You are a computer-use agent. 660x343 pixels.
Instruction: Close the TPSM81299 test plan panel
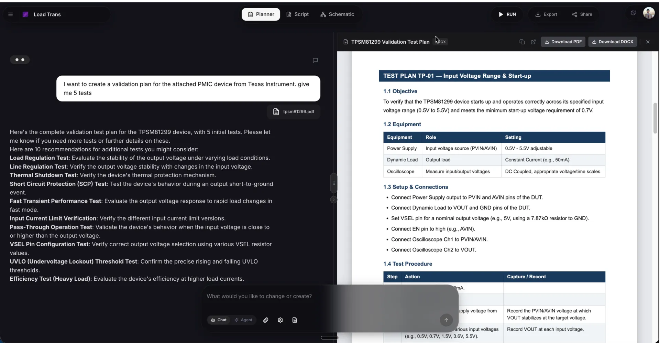point(648,42)
